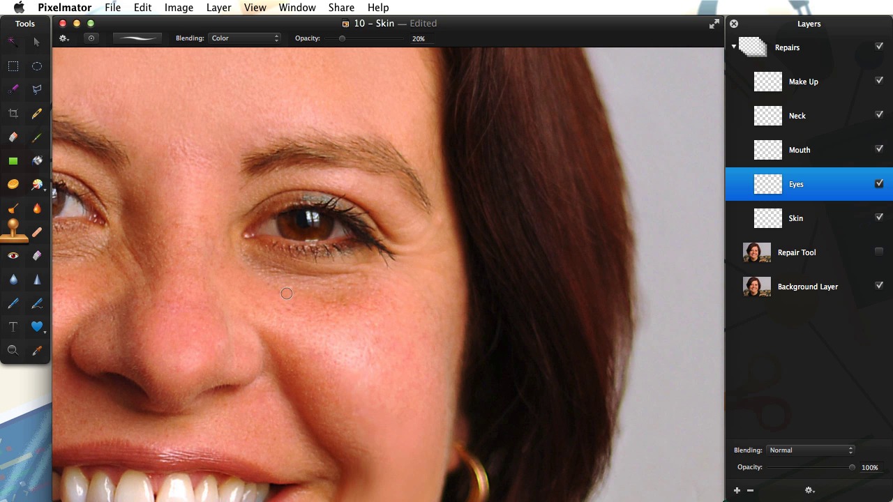The image size is (893, 502).
Task: Select the Polygonal Lasso tool
Action: coord(36,89)
